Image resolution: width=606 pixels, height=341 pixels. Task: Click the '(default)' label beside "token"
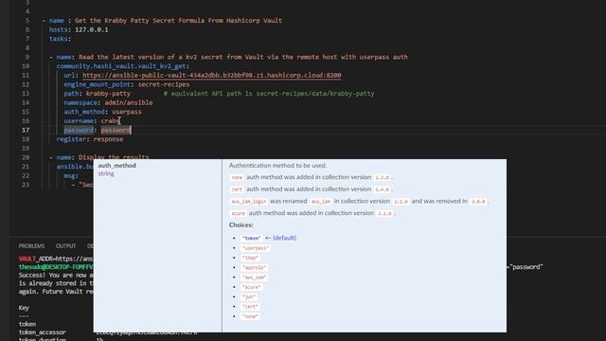(284, 238)
